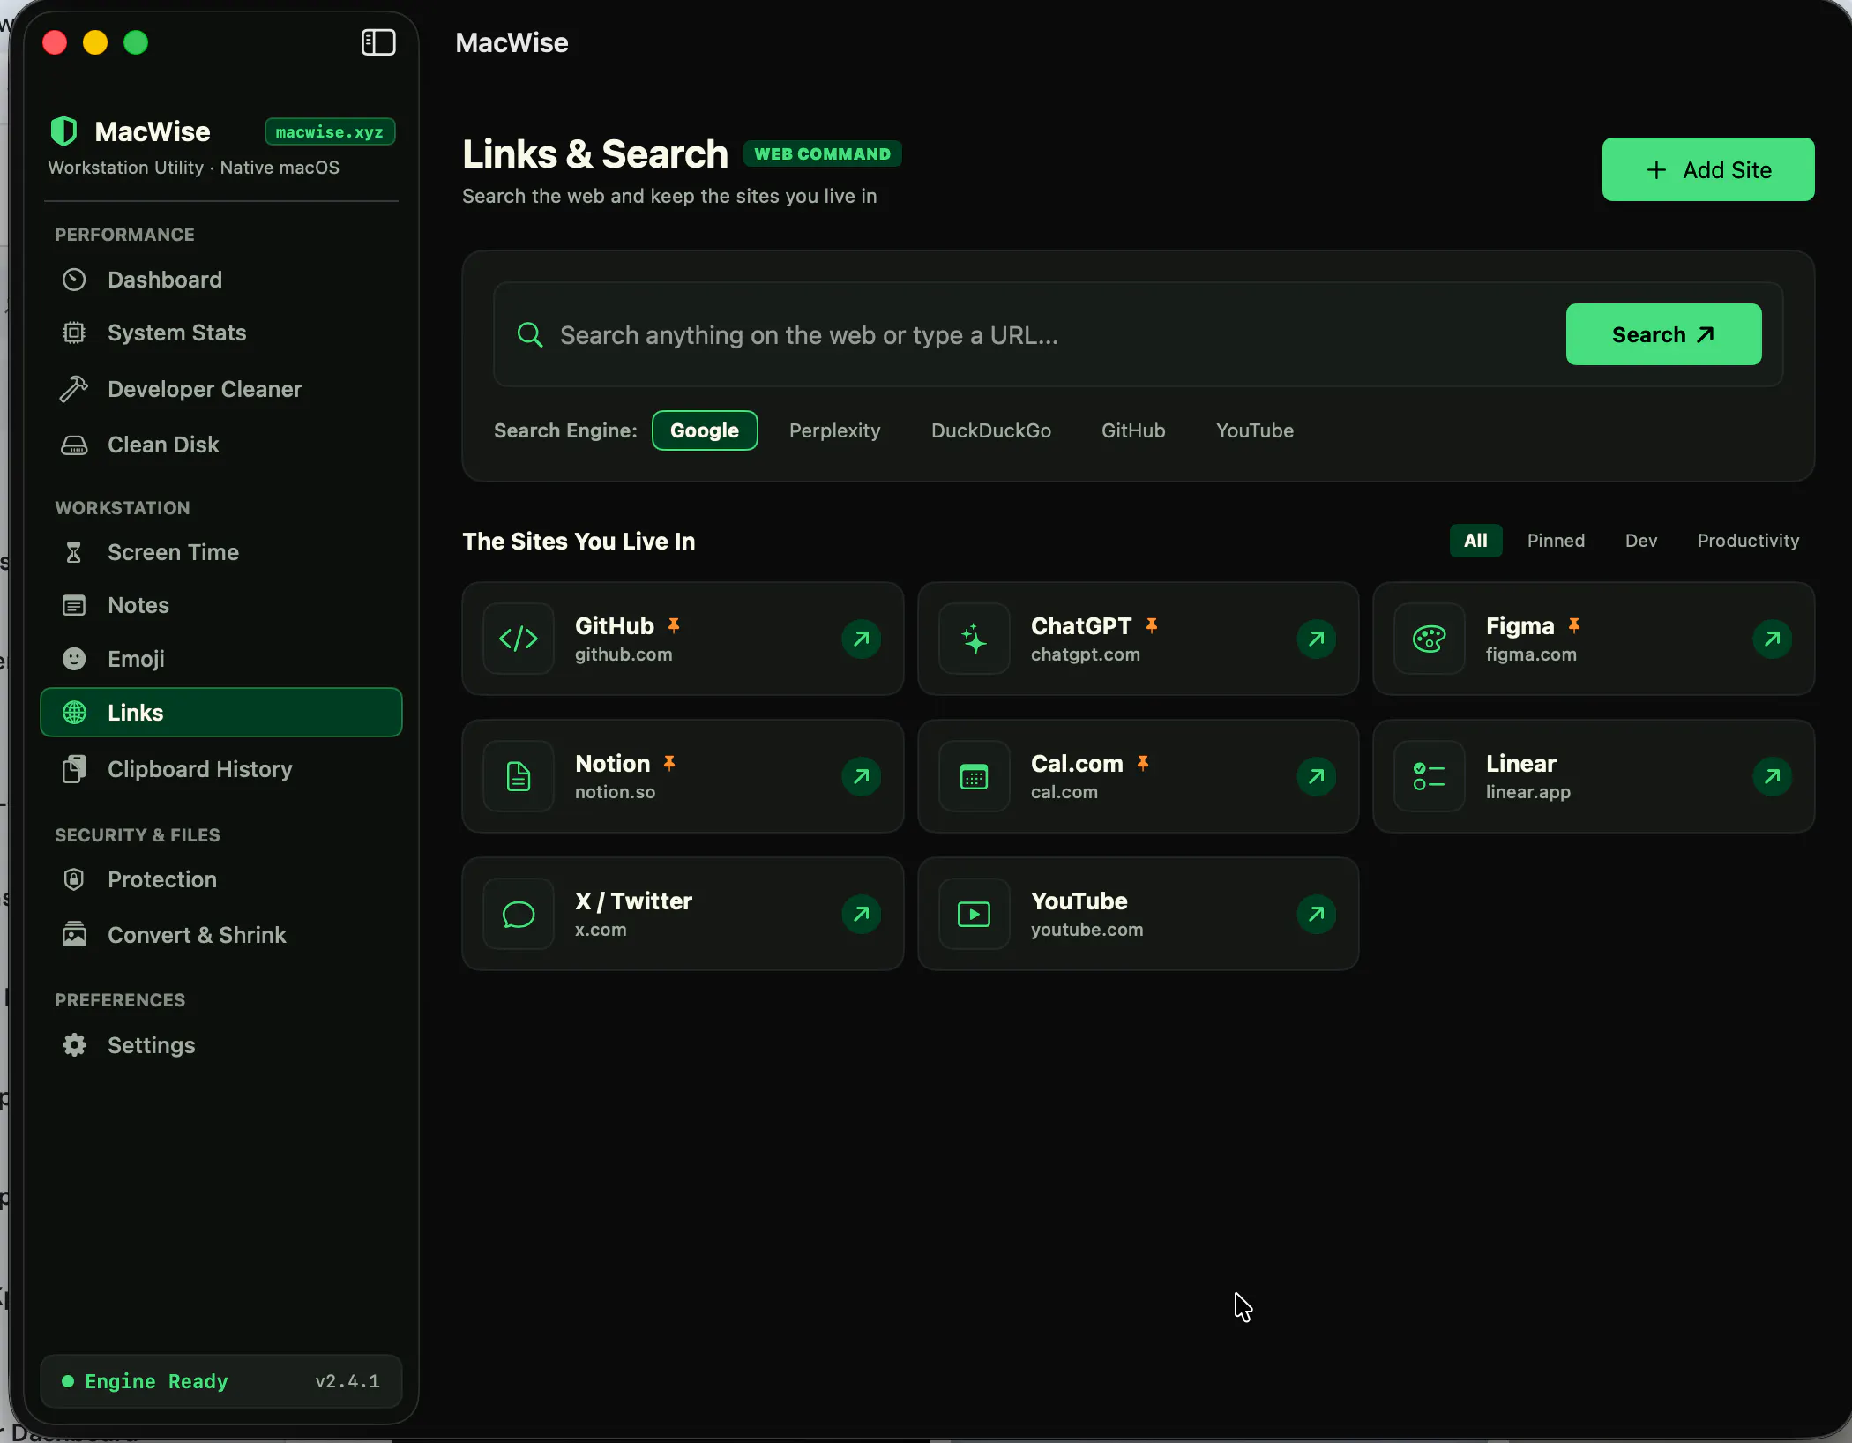1852x1443 pixels.
Task: Toggle the pin on ChatGPT card
Action: coord(1152,625)
